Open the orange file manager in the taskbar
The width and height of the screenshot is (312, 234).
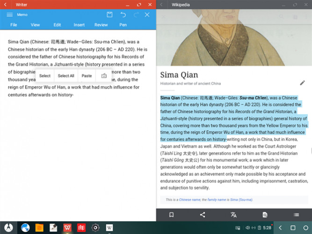tap(39, 227)
